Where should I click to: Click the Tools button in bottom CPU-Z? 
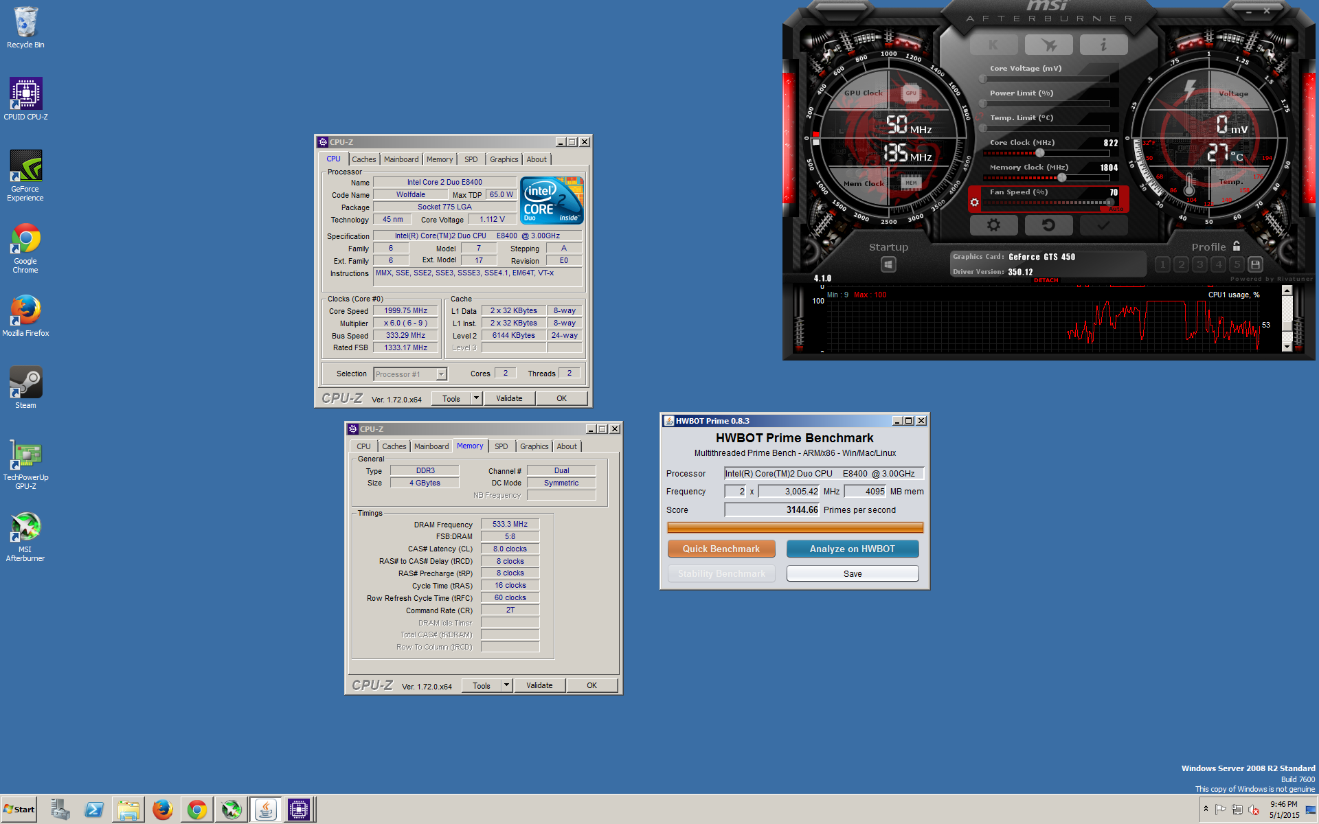point(482,685)
